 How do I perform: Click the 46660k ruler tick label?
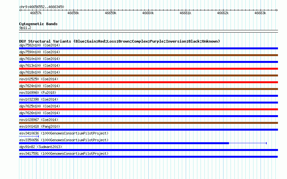148,13
